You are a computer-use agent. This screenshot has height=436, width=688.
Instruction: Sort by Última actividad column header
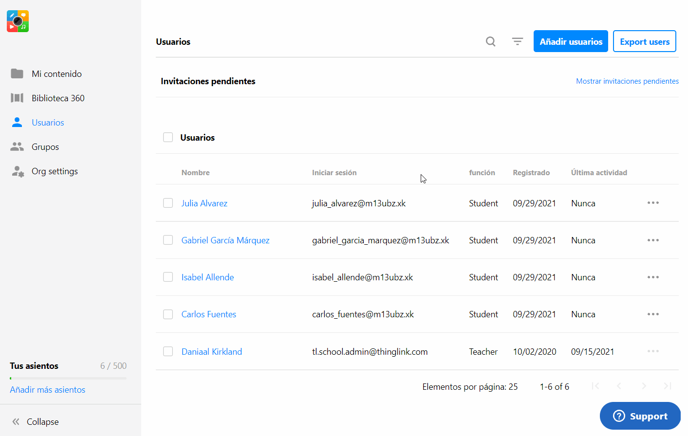coord(599,173)
